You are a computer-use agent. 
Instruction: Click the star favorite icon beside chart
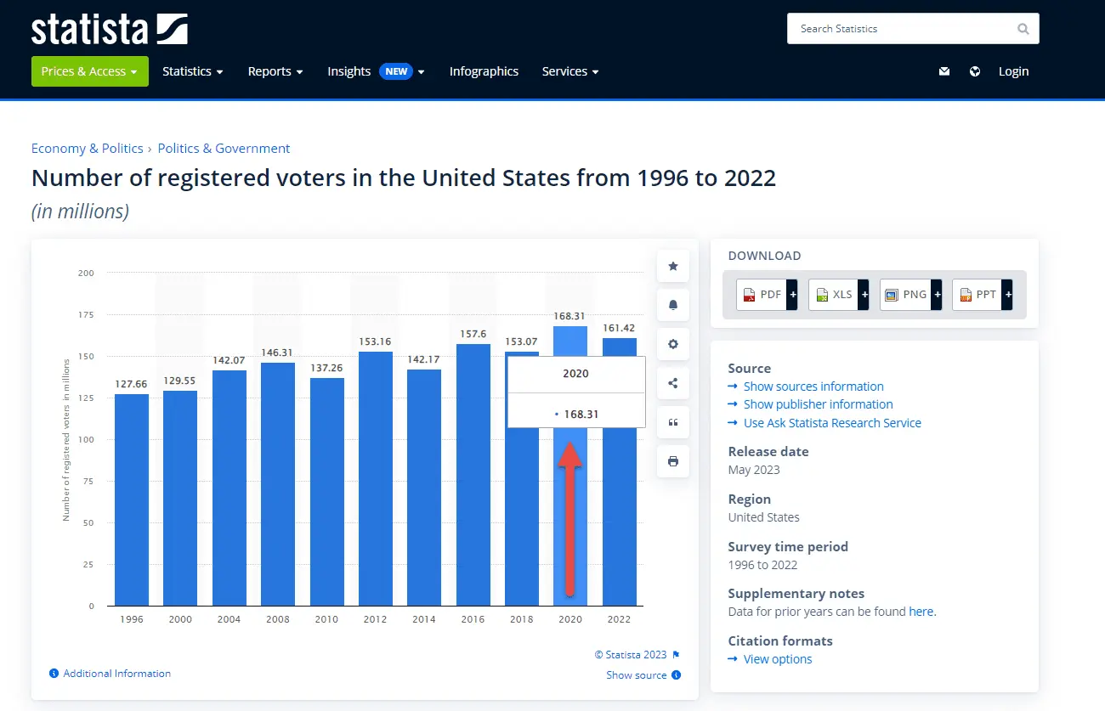click(x=673, y=266)
